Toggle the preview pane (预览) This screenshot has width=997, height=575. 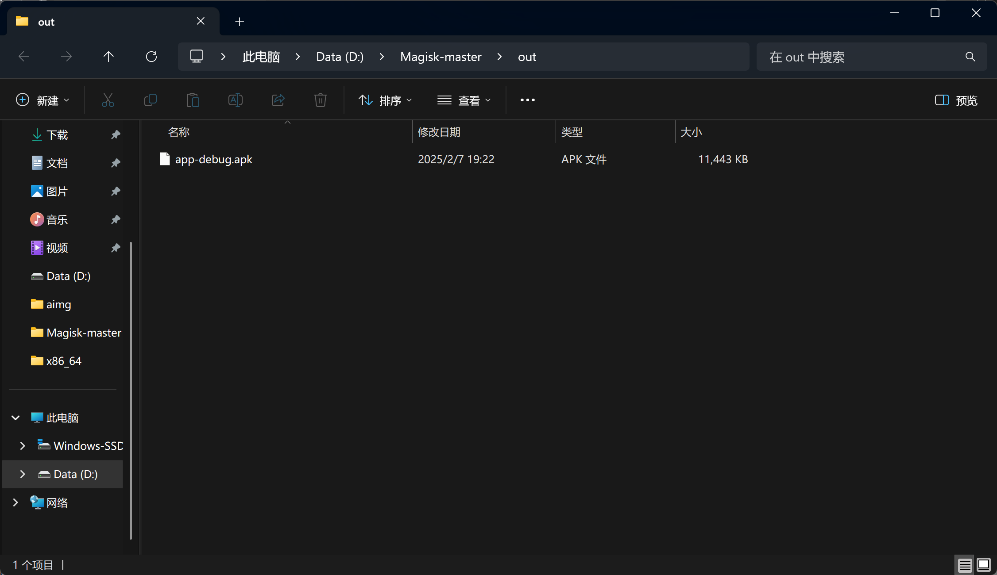pos(956,100)
